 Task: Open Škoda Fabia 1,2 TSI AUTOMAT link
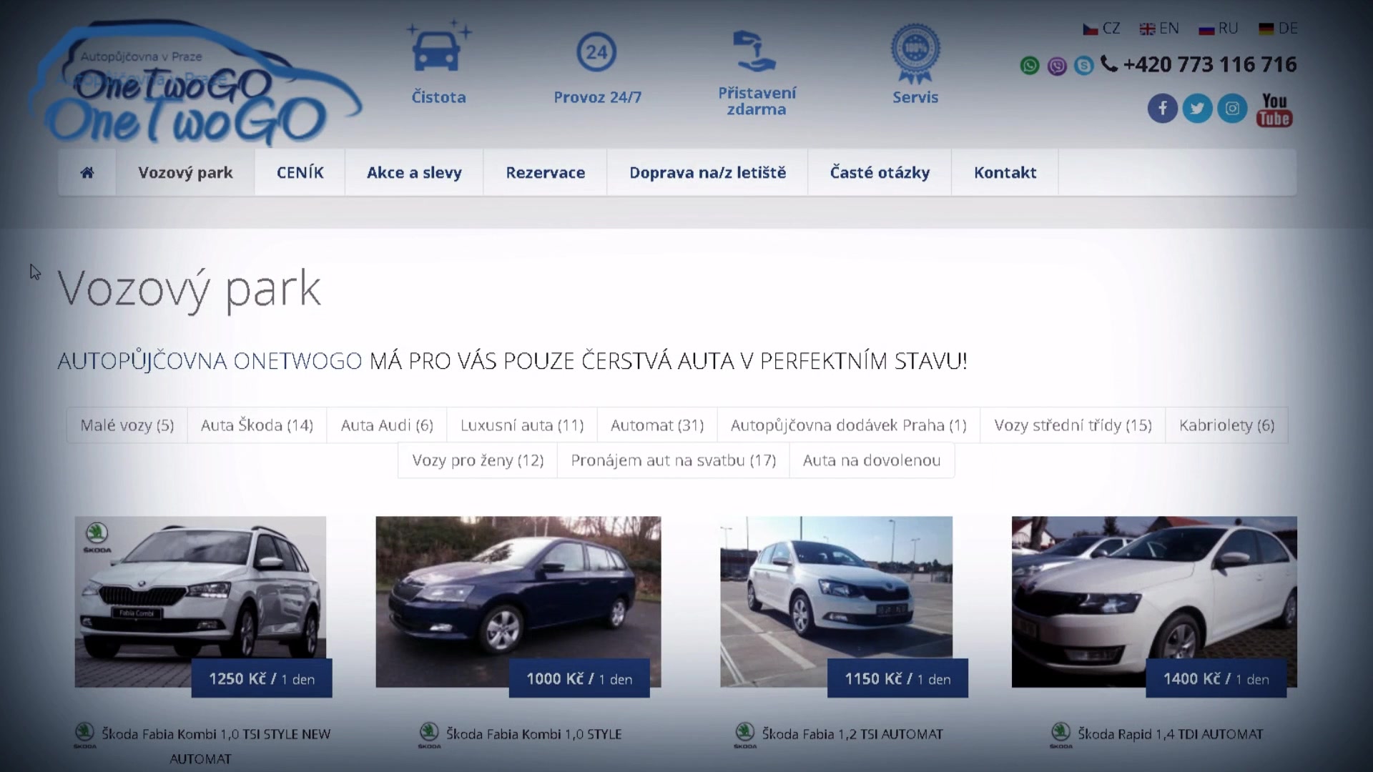852,734
